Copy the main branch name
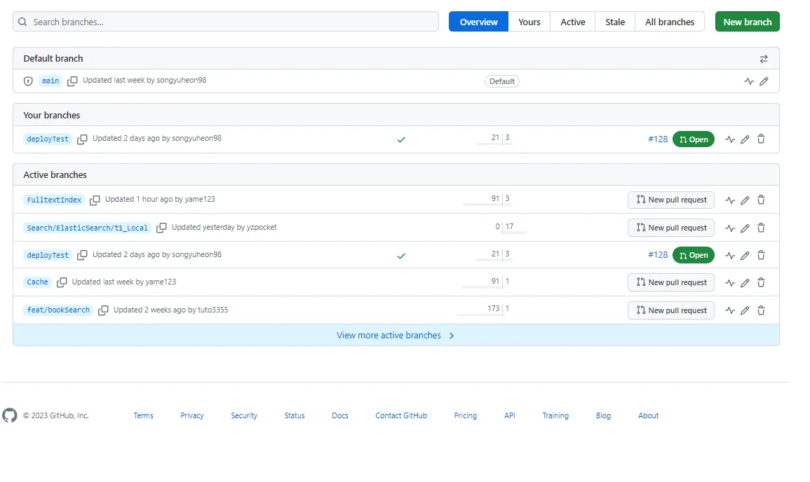Image resolution: width=810 pixels, height=482 pixels. (x=72, y=81)
